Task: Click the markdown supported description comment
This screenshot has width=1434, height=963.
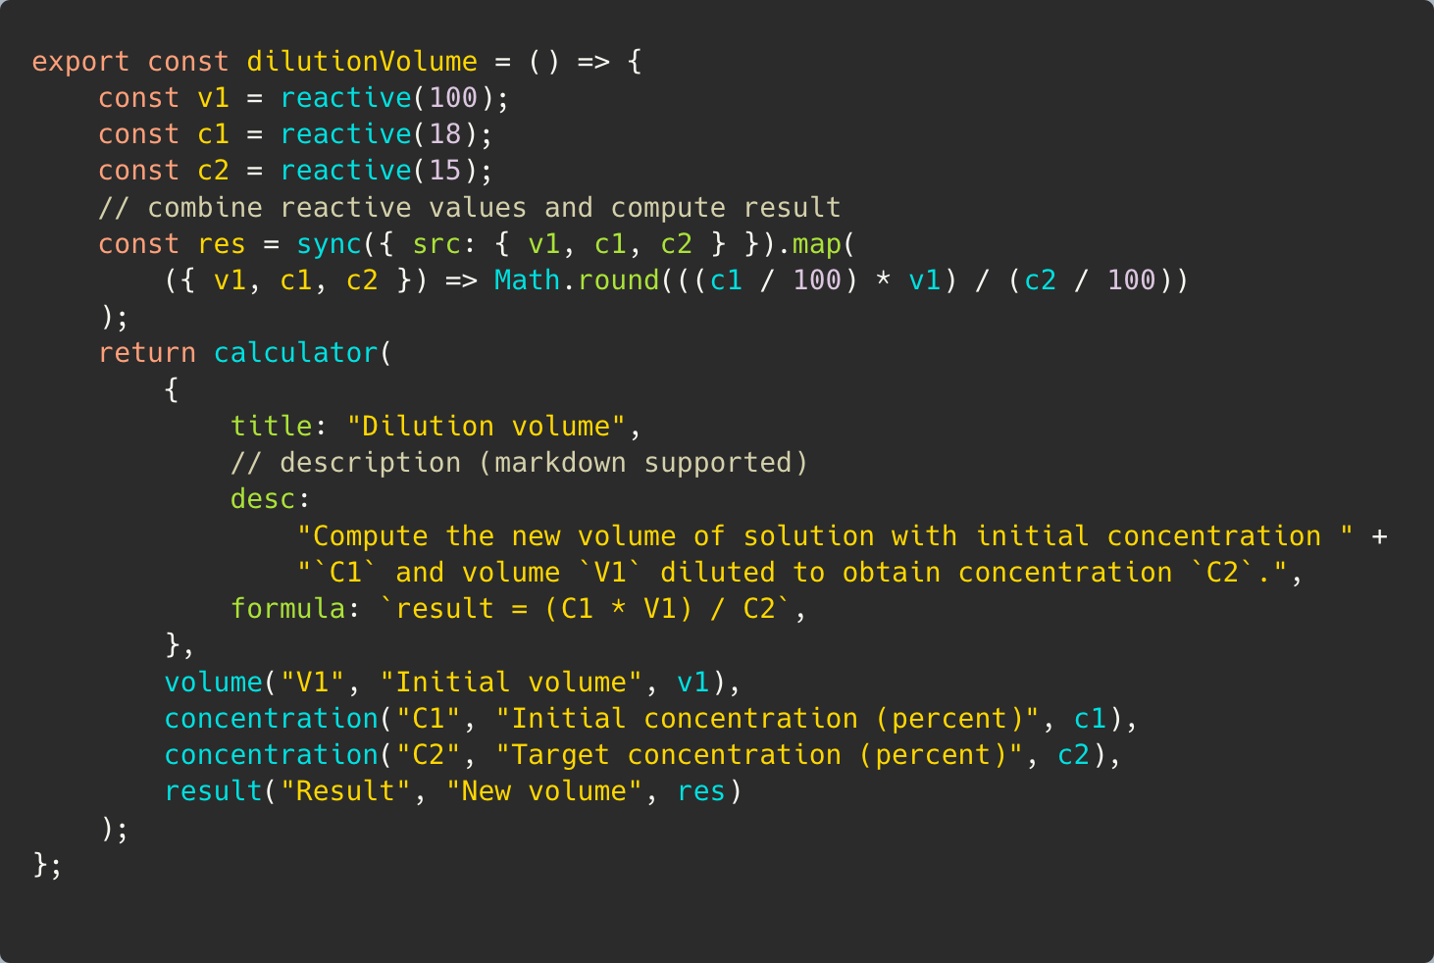Action: [x=519, y=463]
